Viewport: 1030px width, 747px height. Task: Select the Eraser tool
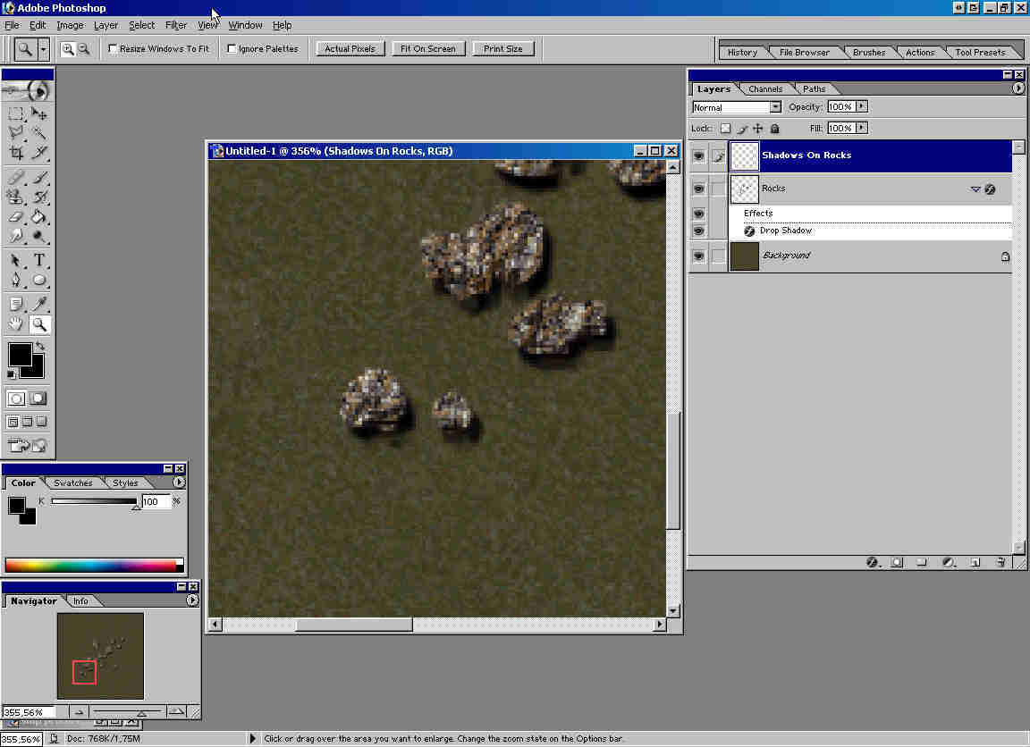16,217
